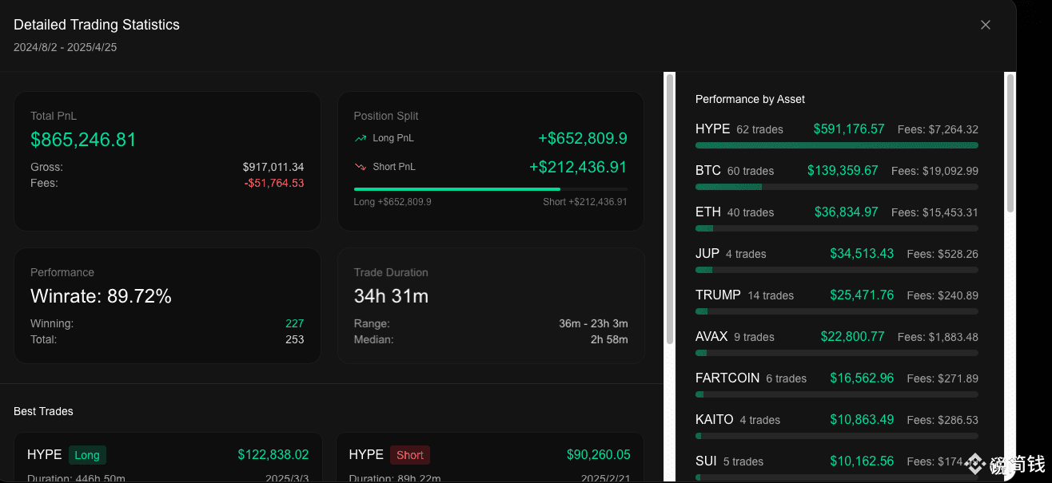Click the green Long tag on HYPE trade
The width and height of the screenshot is (1052, 483).
(x=87, y=455)
